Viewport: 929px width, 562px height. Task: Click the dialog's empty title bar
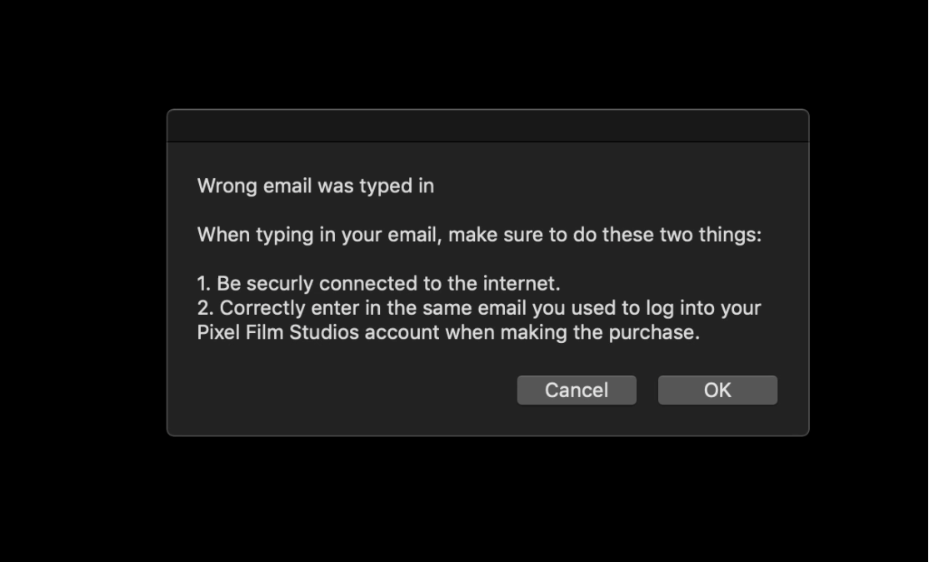(x=487, y=127)
